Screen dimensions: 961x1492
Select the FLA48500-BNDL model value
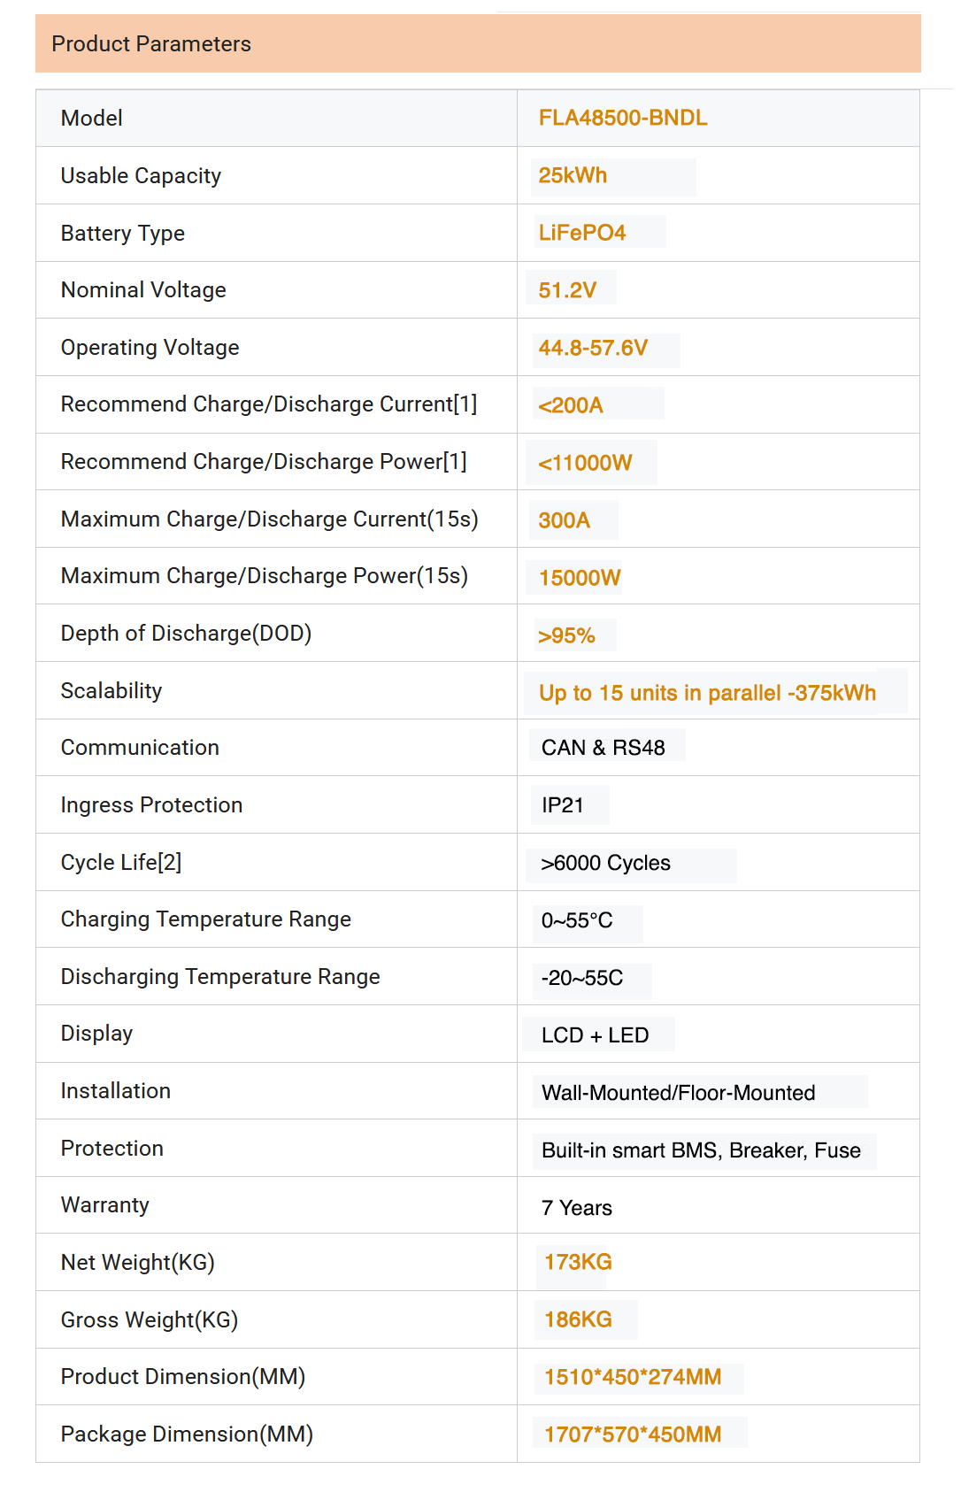(x=623, y=119)
